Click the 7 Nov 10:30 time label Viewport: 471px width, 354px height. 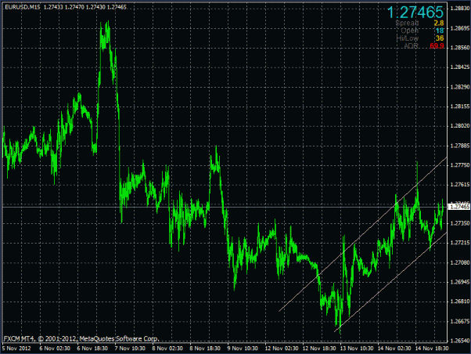(x=130, y=349)
